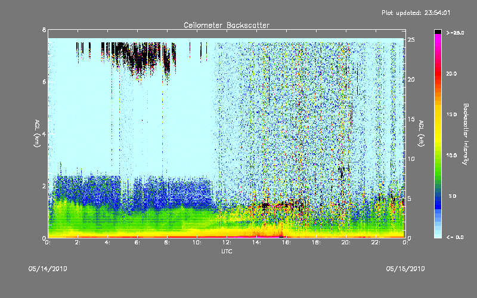Click the "20:" tick on the UTC axis
The image size is (477, 298).
coord(346,243)
